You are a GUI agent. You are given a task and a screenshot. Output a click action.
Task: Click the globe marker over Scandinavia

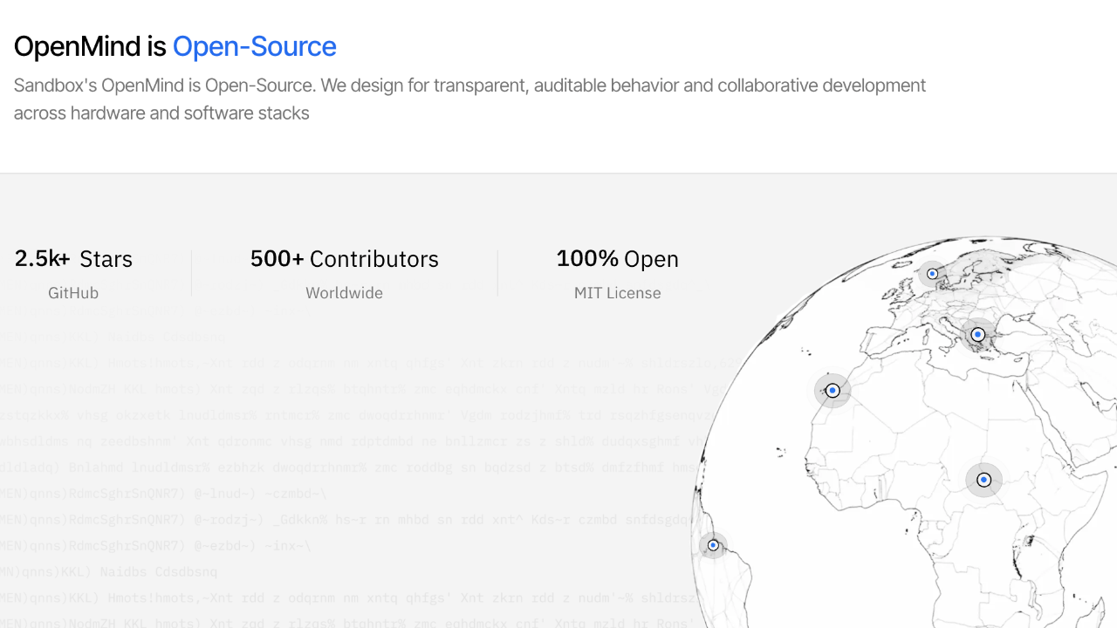click(932, 274)
